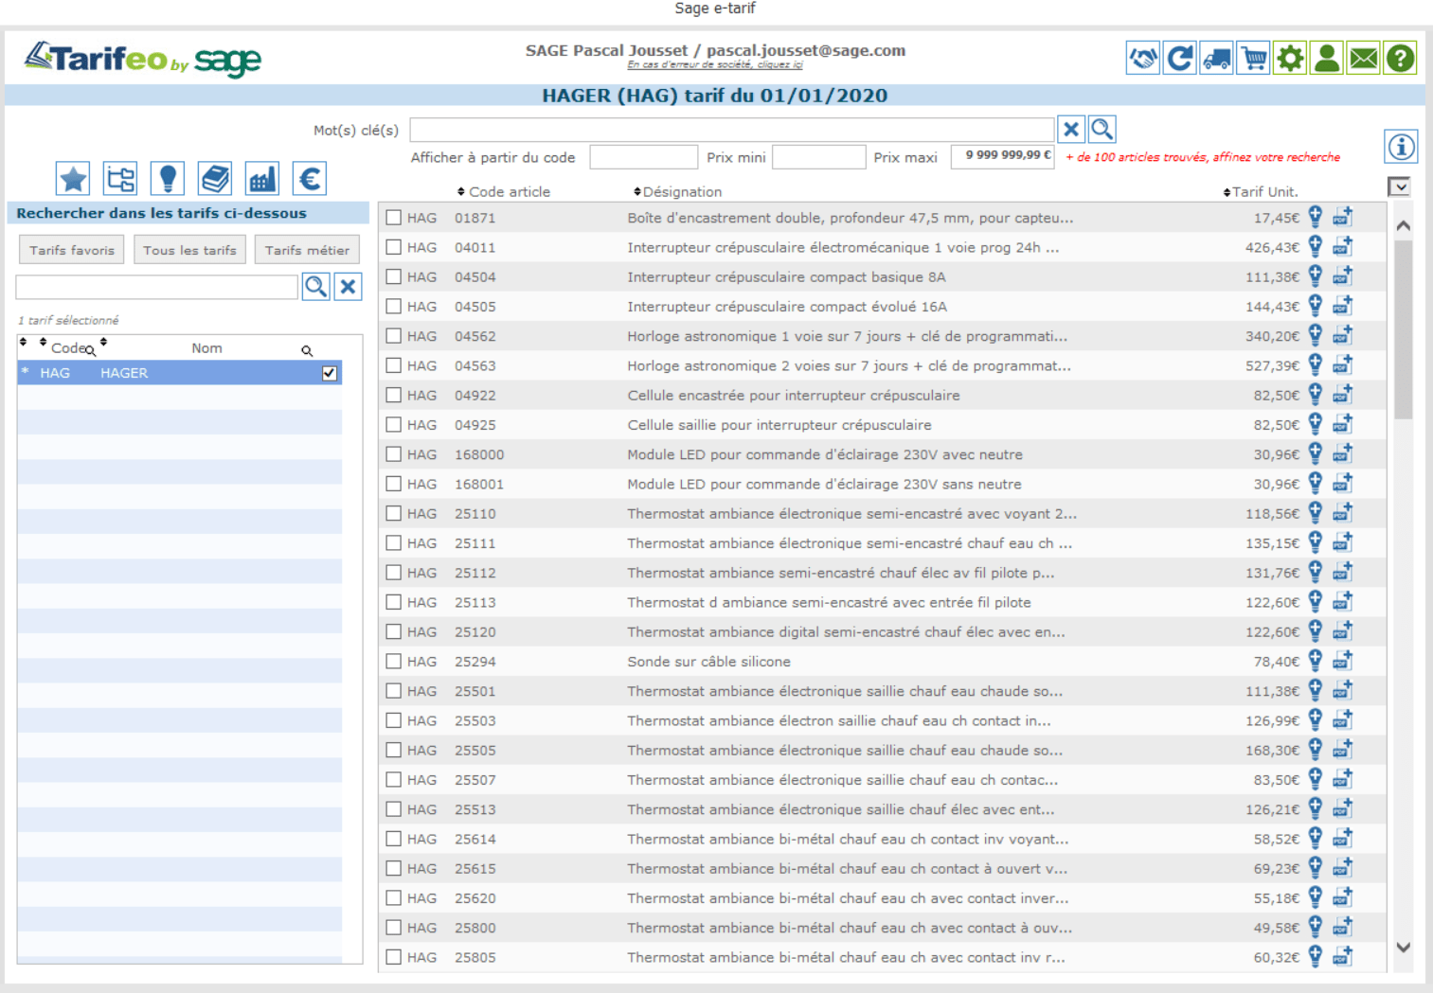
Task: Click the chevron below the info icon
Action: tap(1400, 186)
